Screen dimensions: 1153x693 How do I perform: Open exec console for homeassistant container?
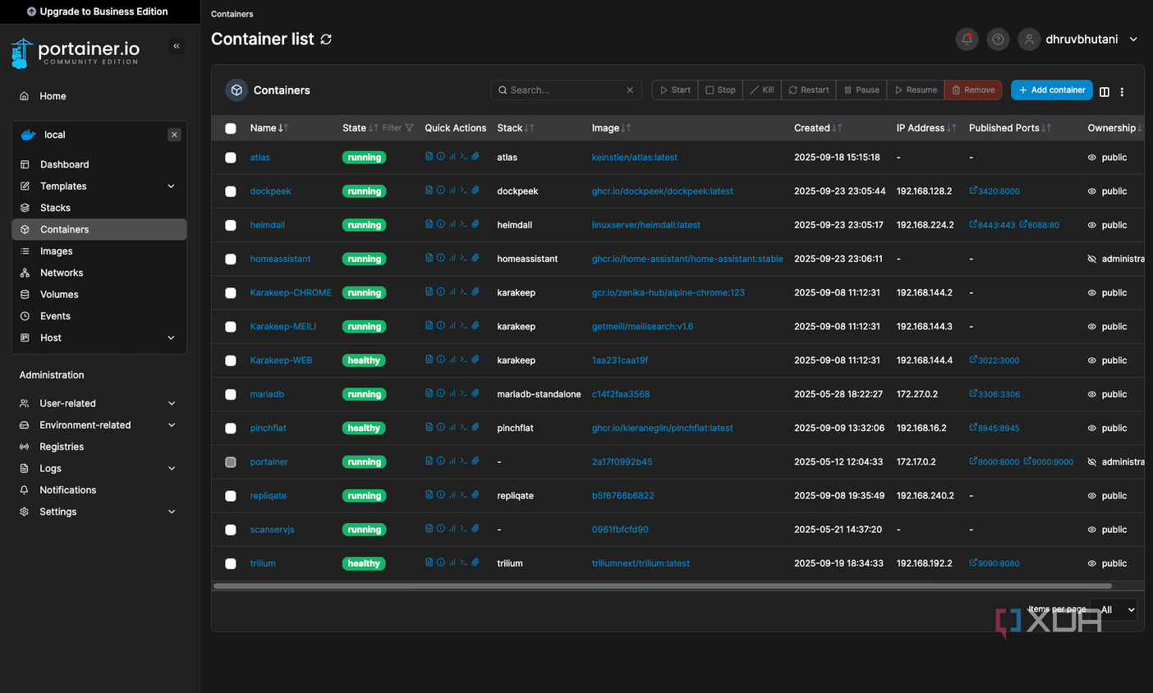click(463, 258)
